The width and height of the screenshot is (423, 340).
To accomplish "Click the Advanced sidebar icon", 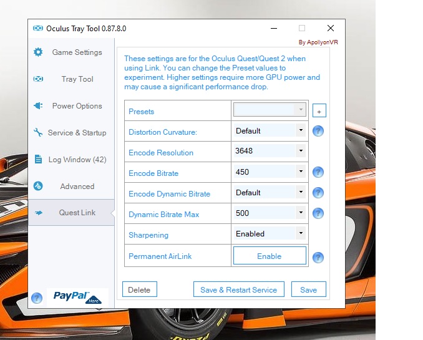I will click(38, 186).
